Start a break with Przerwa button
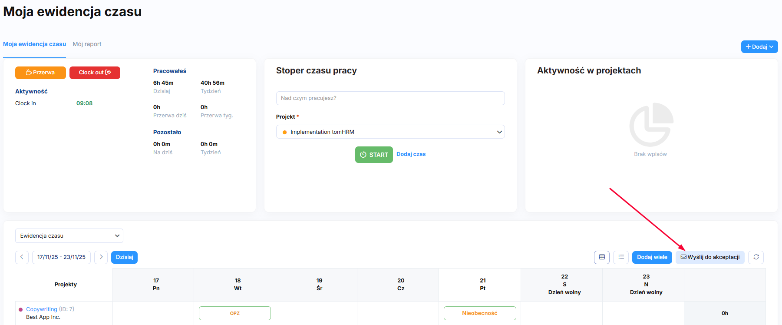This screenshot has height=325, width=782. 40,73
